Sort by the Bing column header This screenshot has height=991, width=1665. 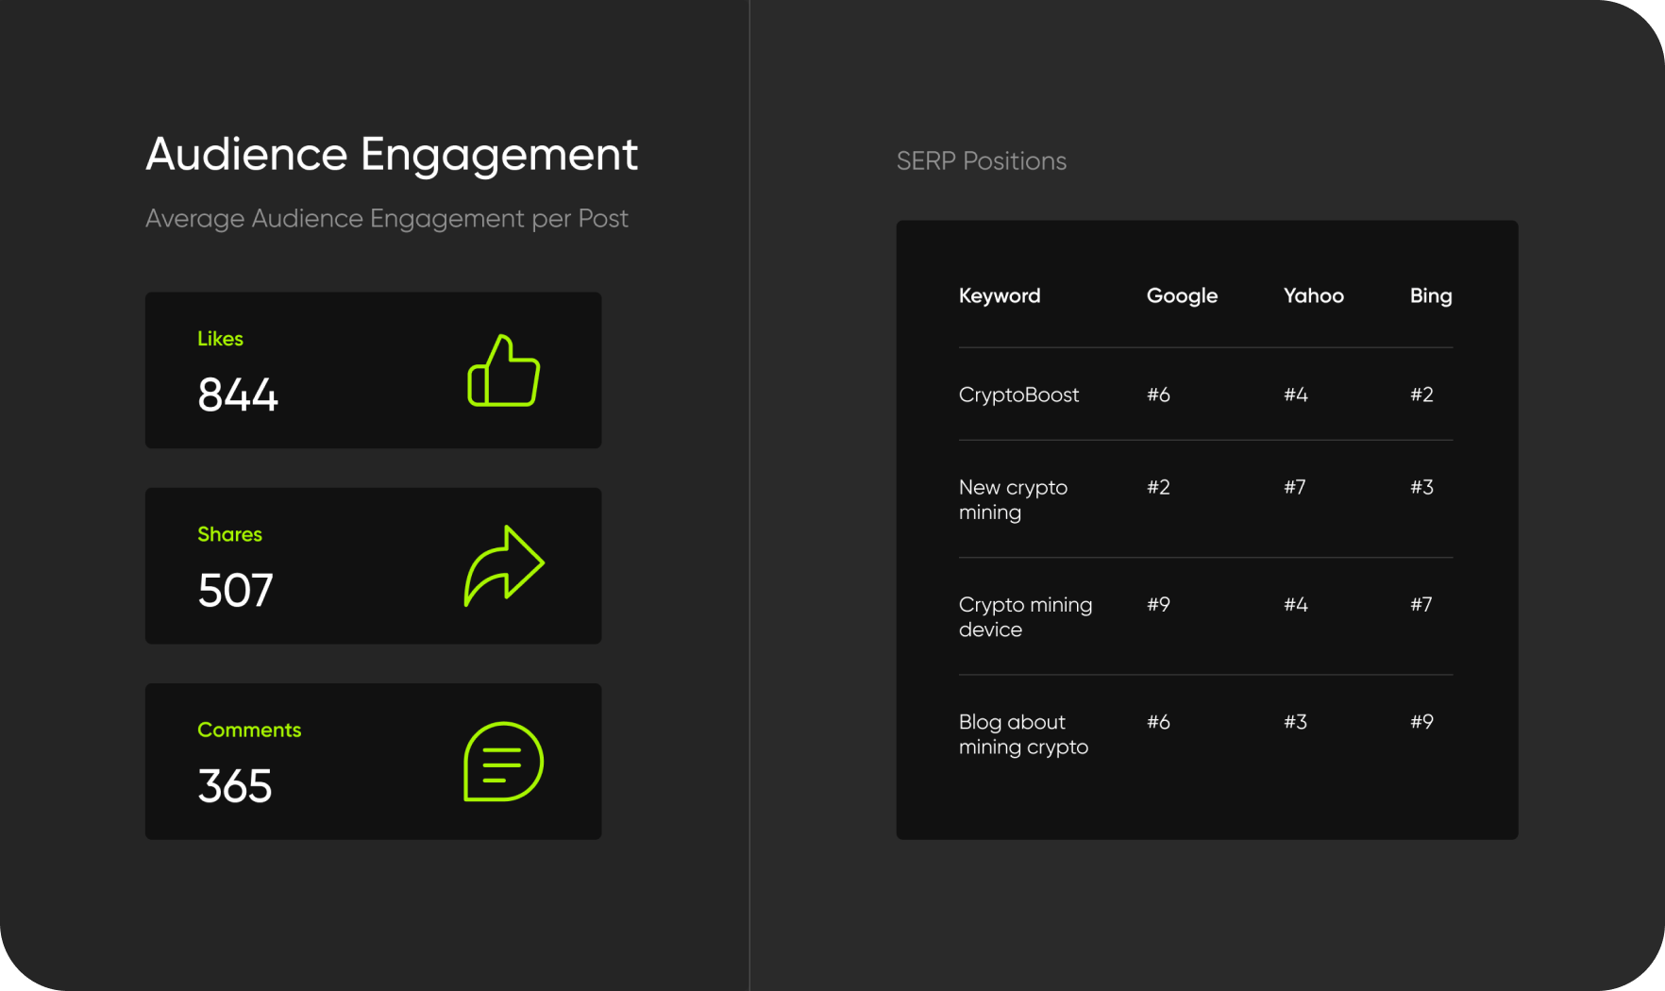[1430, 295]
